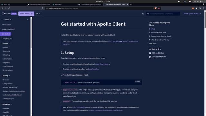Open a new browser tab

(131, 5)
